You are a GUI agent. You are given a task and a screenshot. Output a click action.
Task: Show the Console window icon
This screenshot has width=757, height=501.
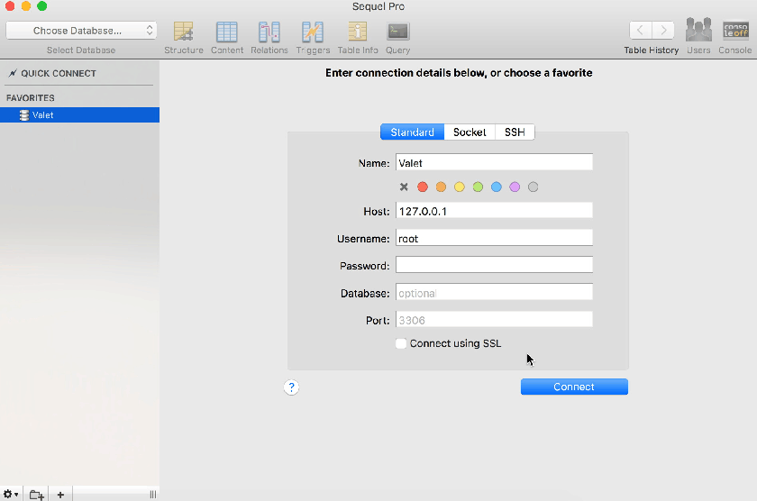[735, 31]
